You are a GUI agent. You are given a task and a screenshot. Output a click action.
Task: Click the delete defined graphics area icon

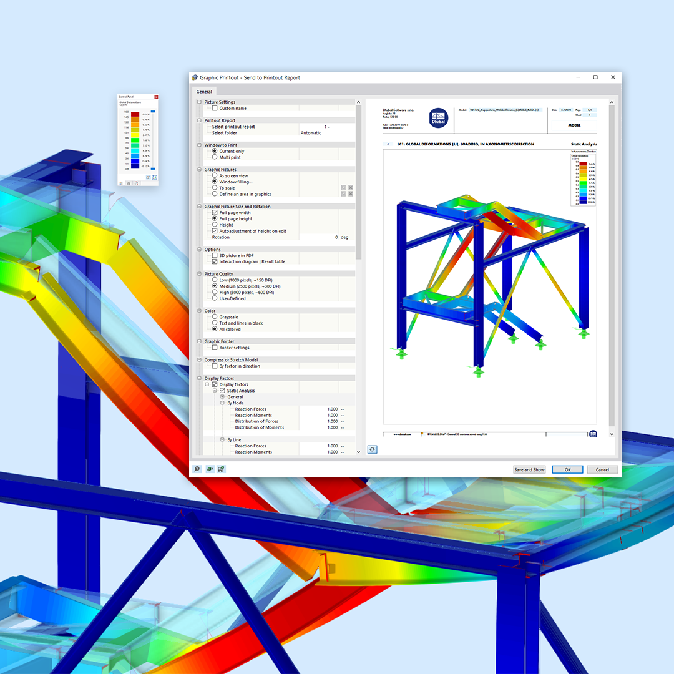[x=349, y=194]
